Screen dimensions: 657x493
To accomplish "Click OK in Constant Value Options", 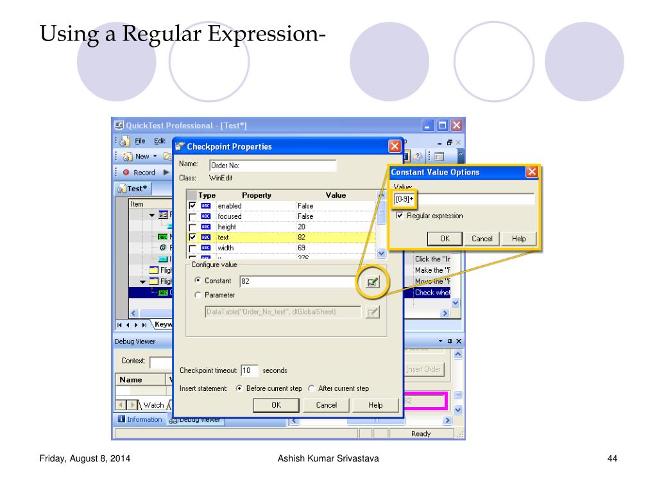I will click(445, 239).
